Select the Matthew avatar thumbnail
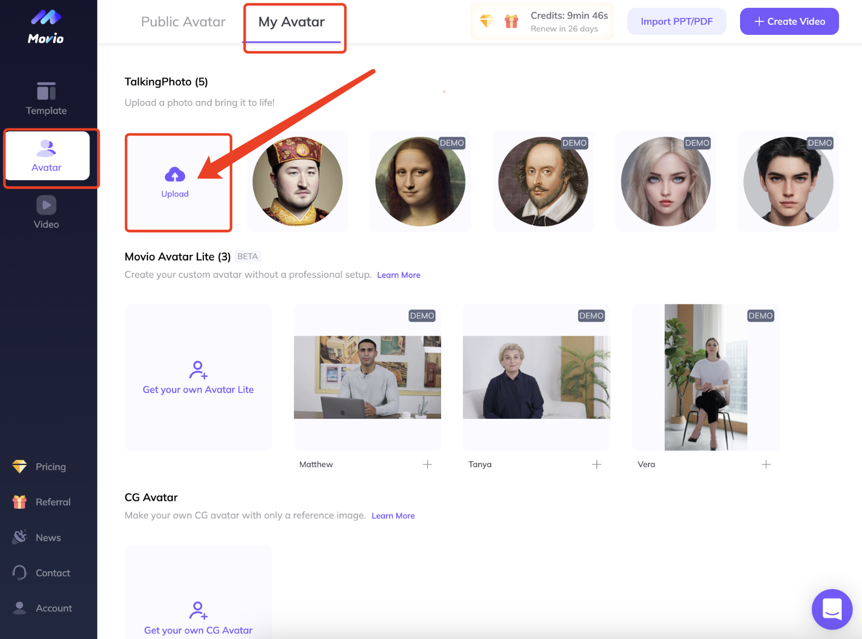 click(368, 377)
